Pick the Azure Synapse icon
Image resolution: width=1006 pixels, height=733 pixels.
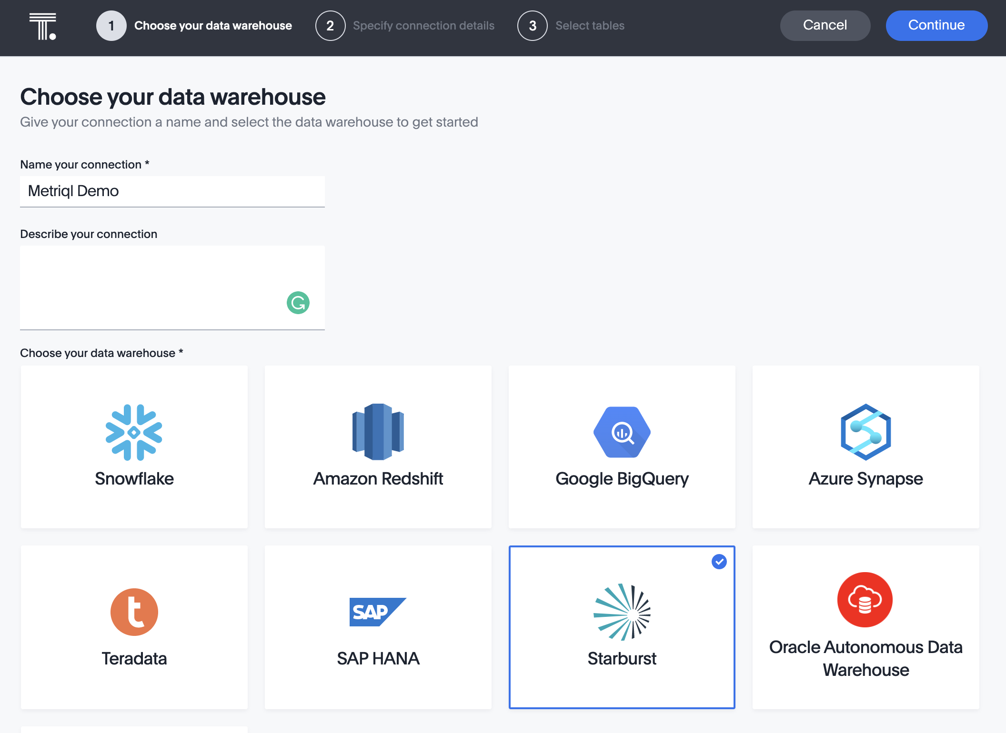pyautogui.click(x=865, y=432)
